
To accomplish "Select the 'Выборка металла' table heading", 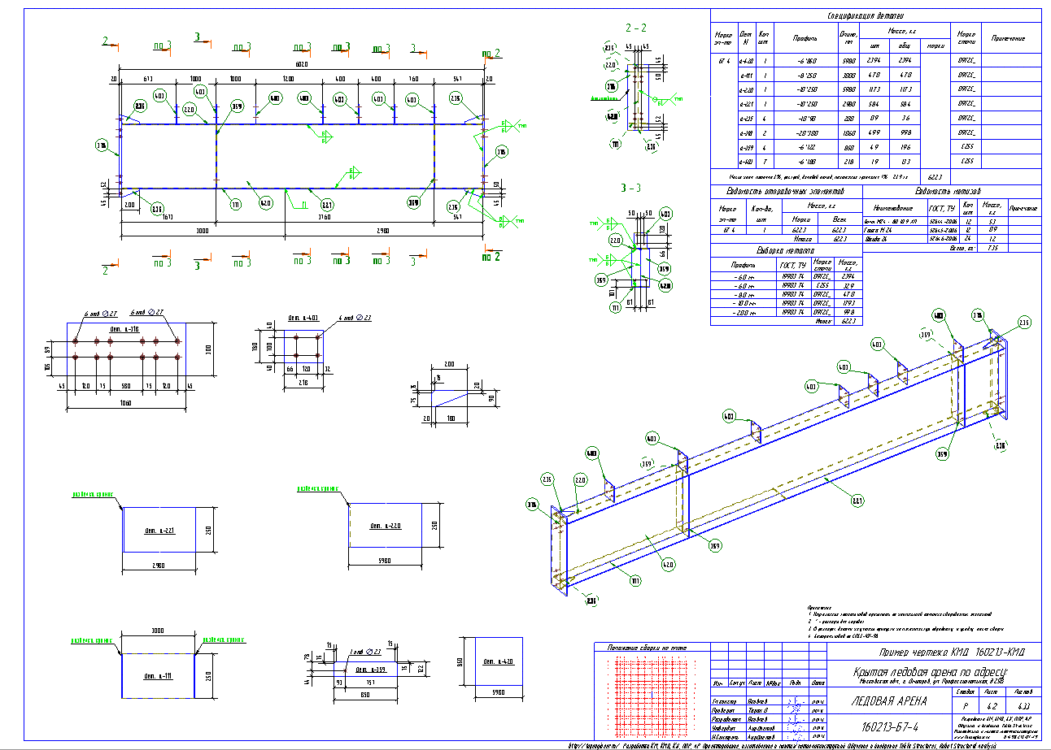I will [783, 250].
